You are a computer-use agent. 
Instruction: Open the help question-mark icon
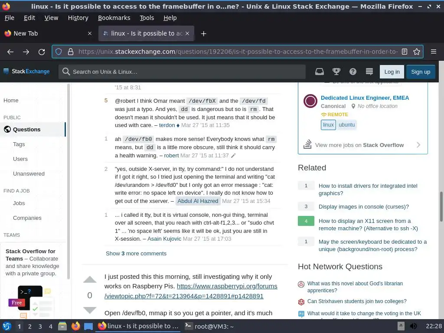[353, 72]
